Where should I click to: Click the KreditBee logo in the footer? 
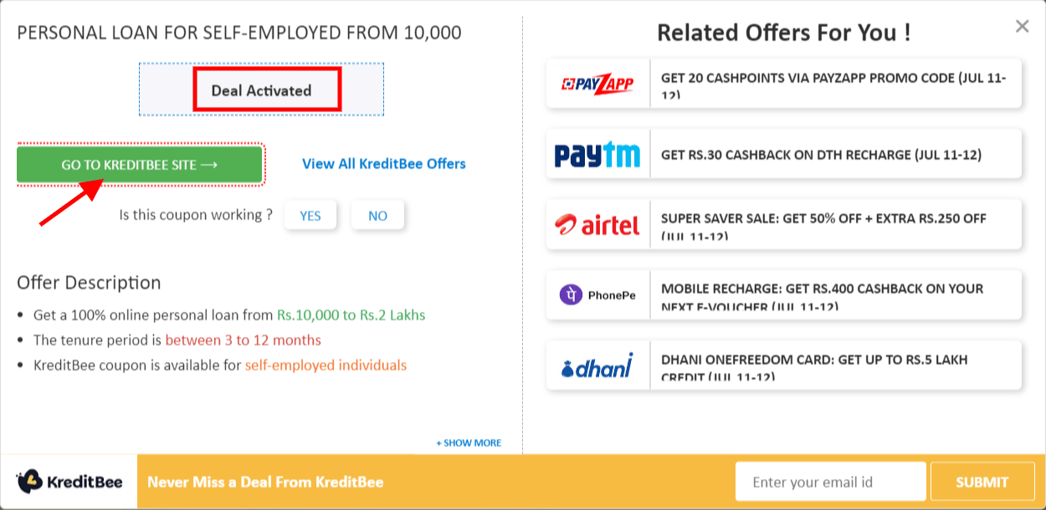(x=67, y=482)
